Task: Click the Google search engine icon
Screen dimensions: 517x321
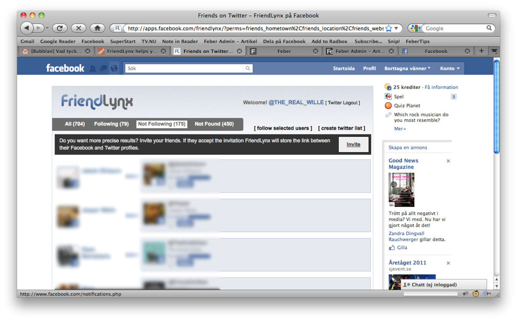Action: 414,28
